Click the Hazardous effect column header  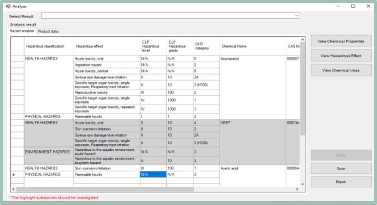[107, 46]
